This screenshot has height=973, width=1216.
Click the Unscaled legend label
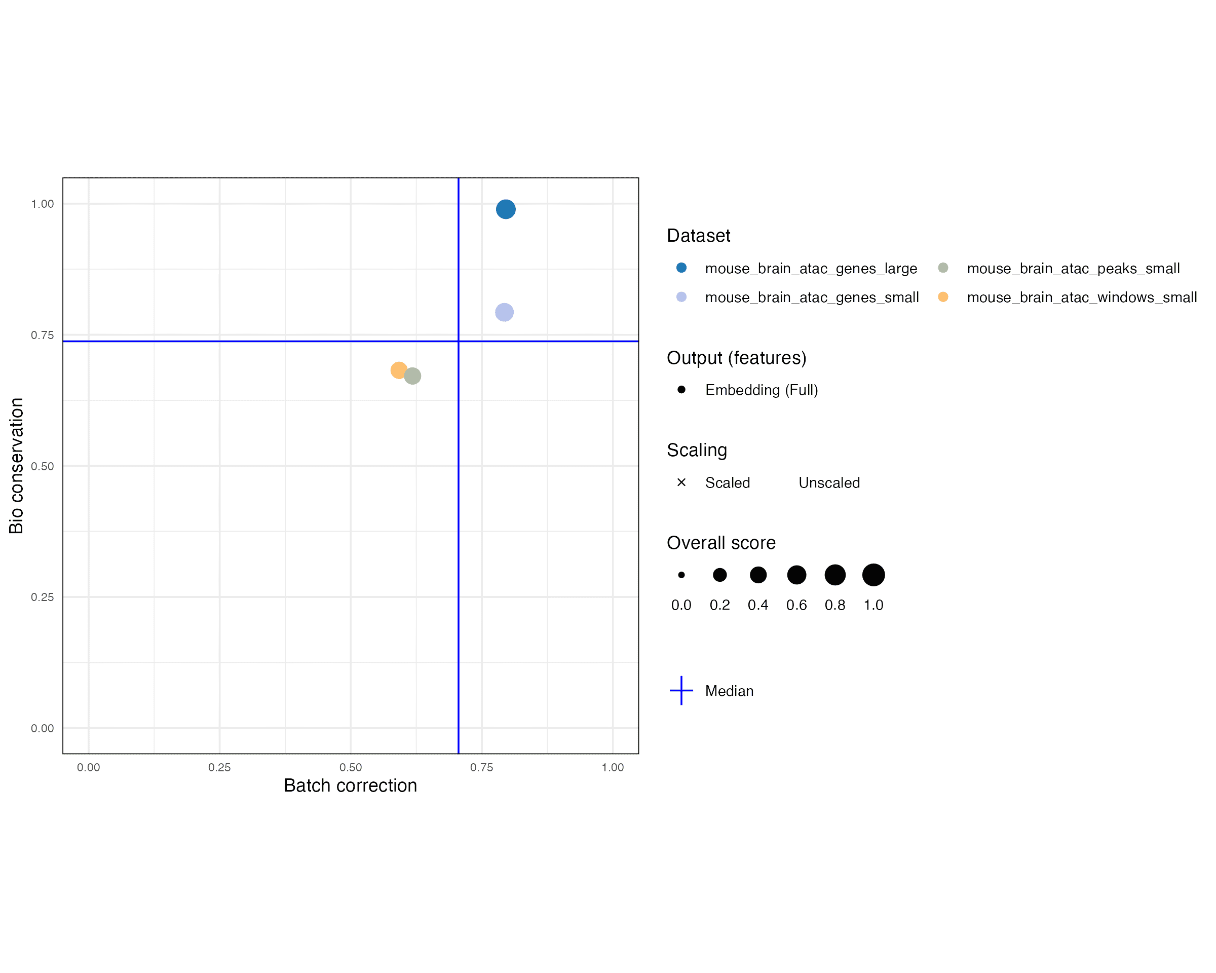[829, 483]
